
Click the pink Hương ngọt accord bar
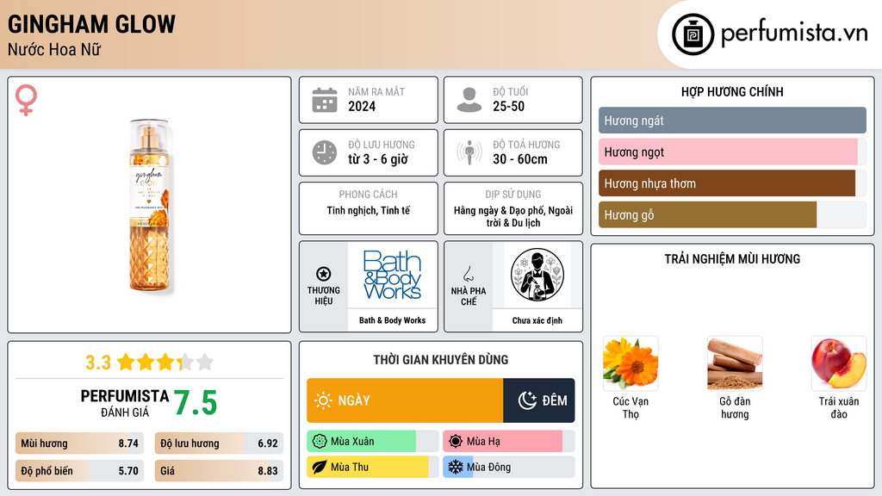[x=732, y=152]
